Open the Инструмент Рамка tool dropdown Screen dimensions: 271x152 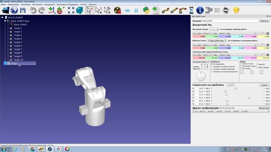point(214,29)
